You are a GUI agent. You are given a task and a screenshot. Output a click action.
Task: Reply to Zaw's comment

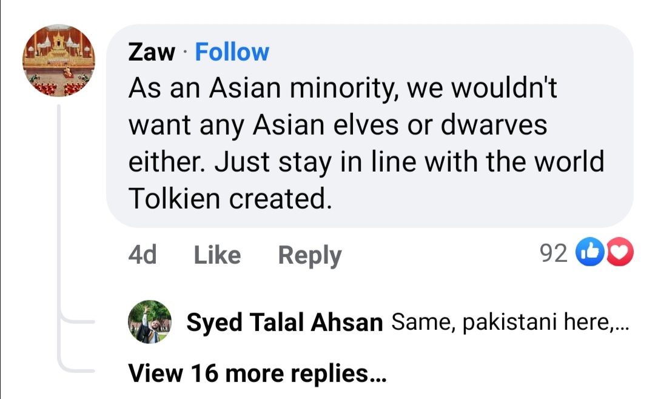coord(309,255)
